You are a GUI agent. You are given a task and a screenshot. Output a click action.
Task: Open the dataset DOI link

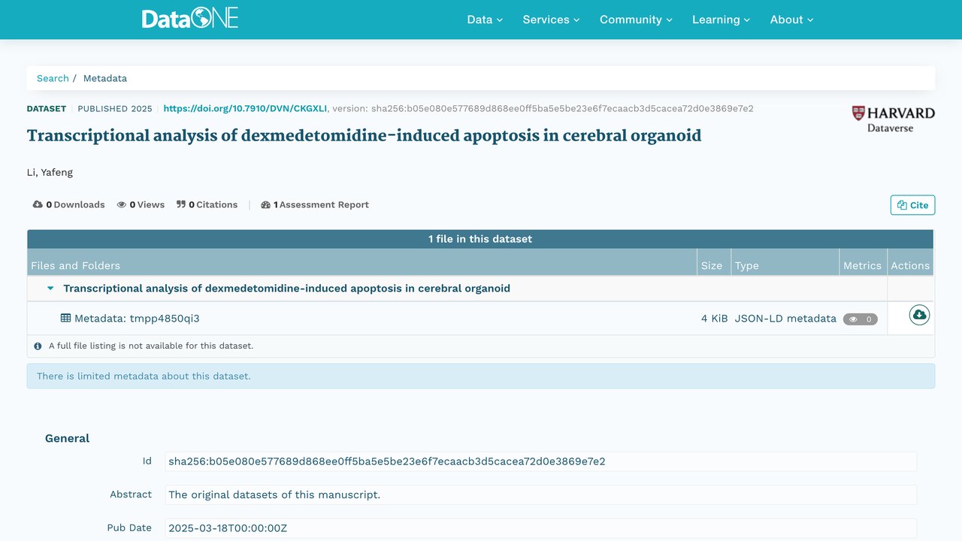245,108
